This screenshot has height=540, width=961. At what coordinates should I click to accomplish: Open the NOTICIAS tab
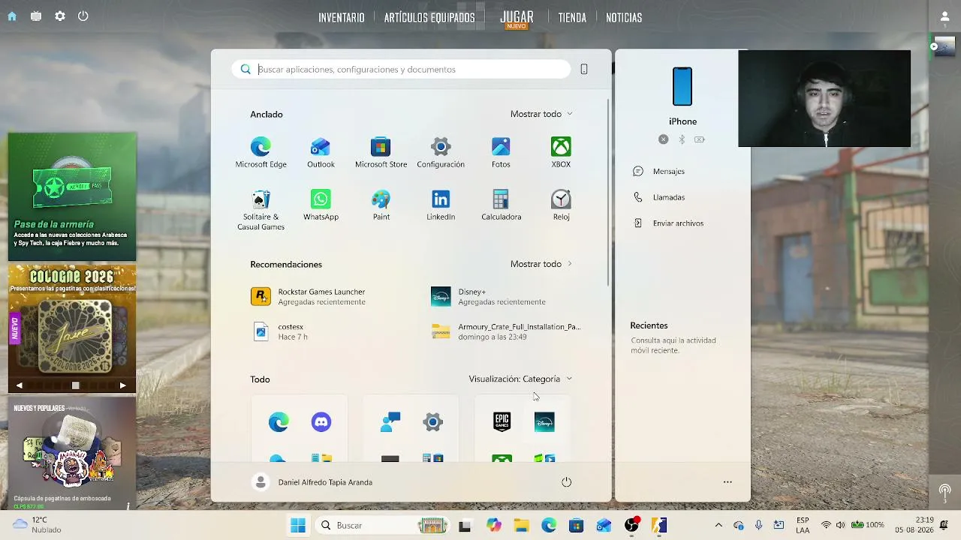pyautogui.click(x=624, y=18)
